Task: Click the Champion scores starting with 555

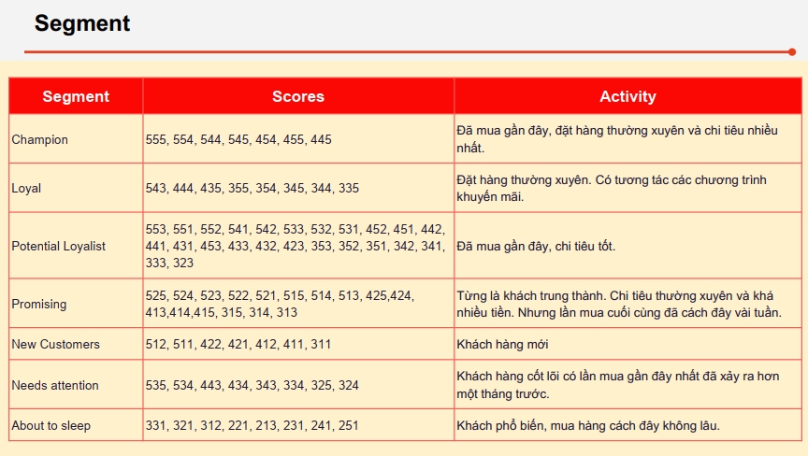Action: click(x=238, y=139)
